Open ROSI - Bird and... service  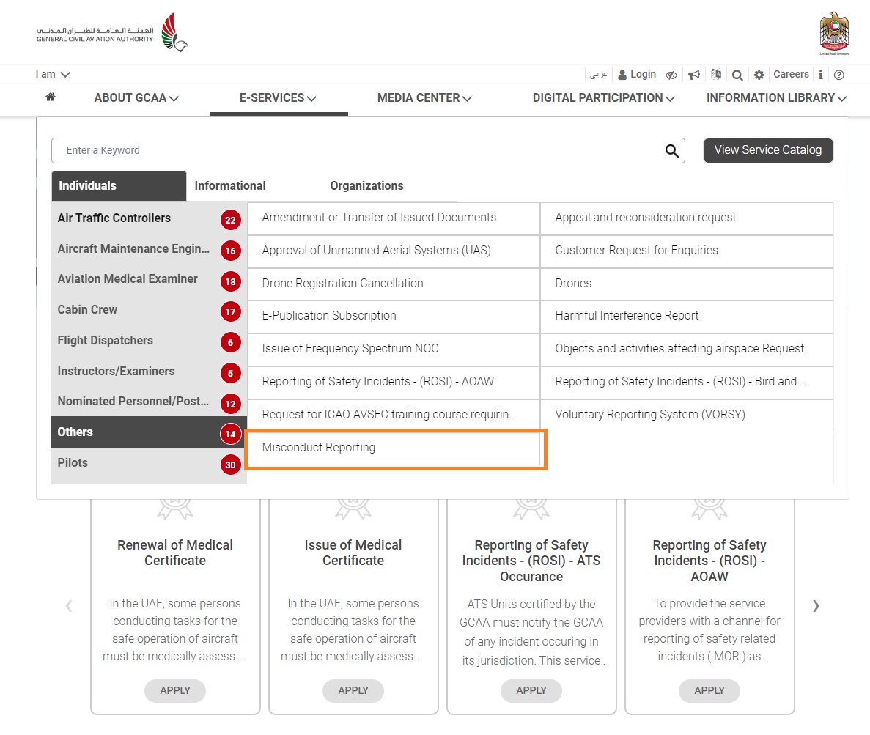pyautogui.click(x=686, y=382)
